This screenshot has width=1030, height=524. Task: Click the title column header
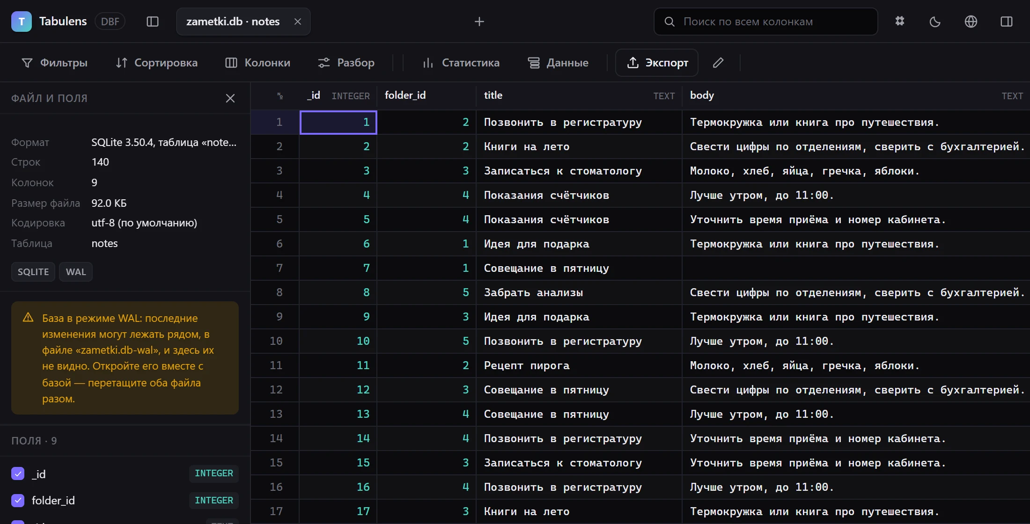[579, 95]
